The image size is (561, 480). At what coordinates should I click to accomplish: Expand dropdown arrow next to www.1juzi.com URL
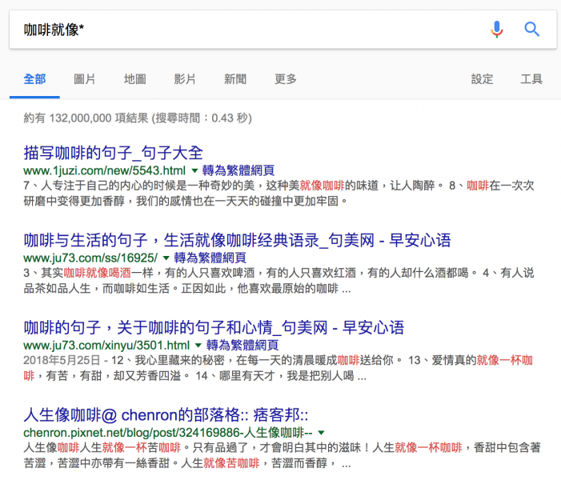point(194,171)
